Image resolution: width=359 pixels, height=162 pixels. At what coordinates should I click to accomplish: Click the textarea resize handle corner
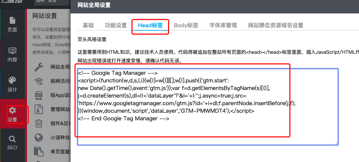tap(336, 143)
